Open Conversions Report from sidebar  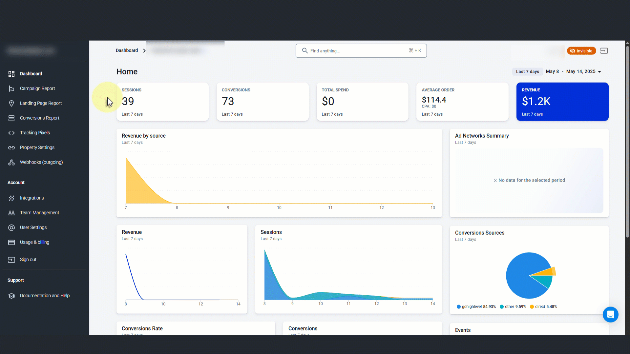39,118
